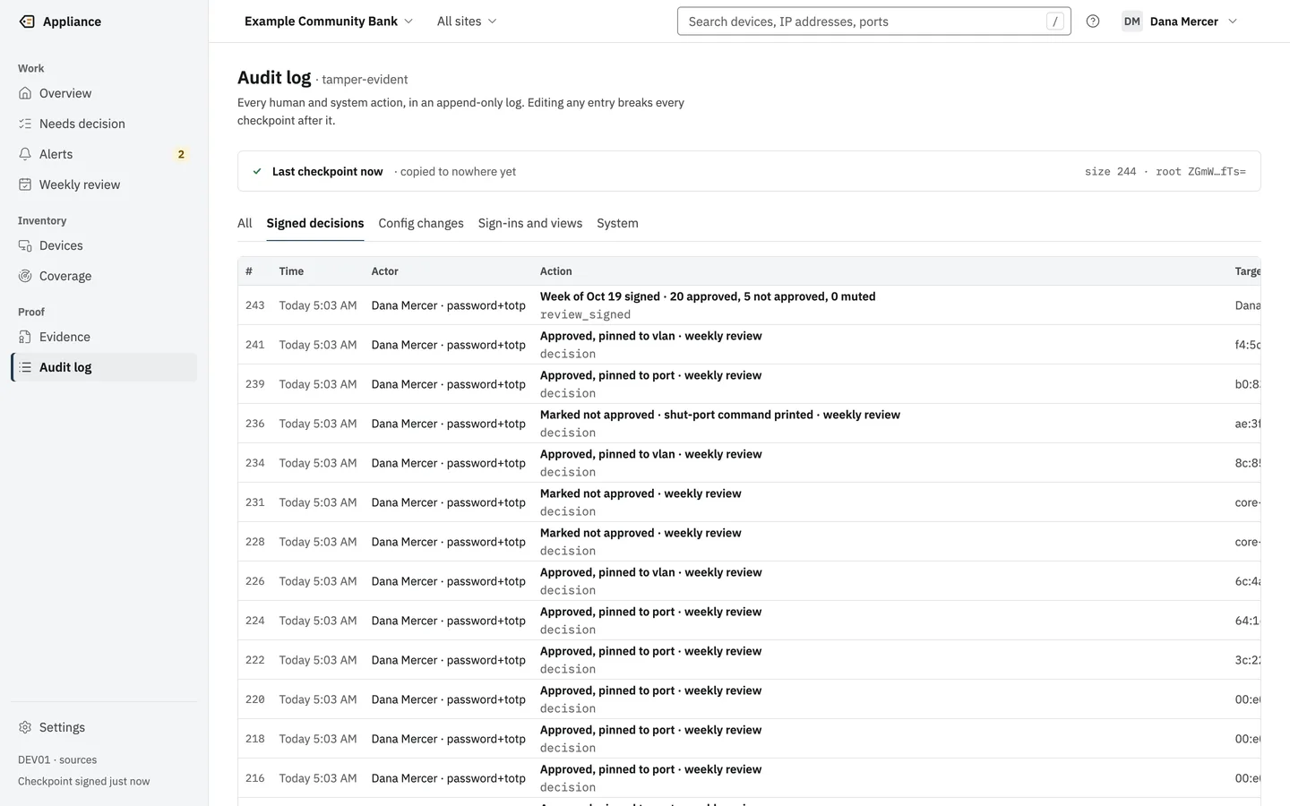1290x806 pixels.
Task: Click the DM user avatar
Action: click(1132, 21)
